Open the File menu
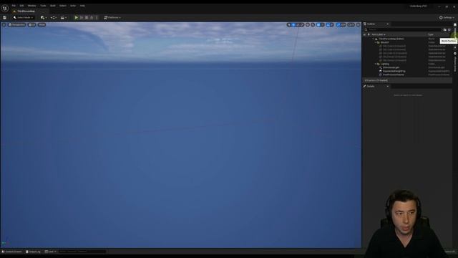458x258 pixels. click(x=14, y=6)
